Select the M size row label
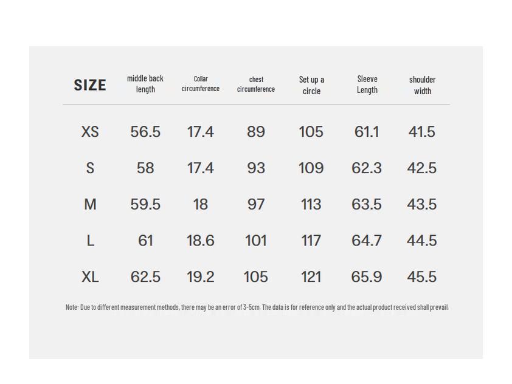 90,205
